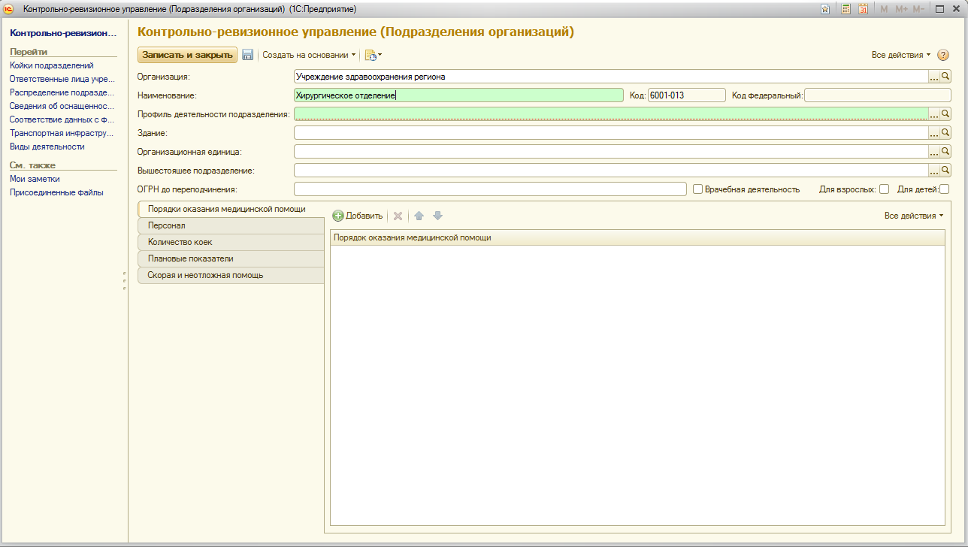Open Койки подразделений link in sidebar
The width and height of the screenshot is (968, 547).
(x=52, y=65)
